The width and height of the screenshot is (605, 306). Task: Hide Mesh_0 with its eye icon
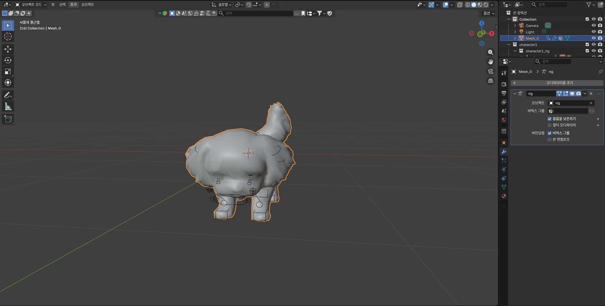click(594, 38)
